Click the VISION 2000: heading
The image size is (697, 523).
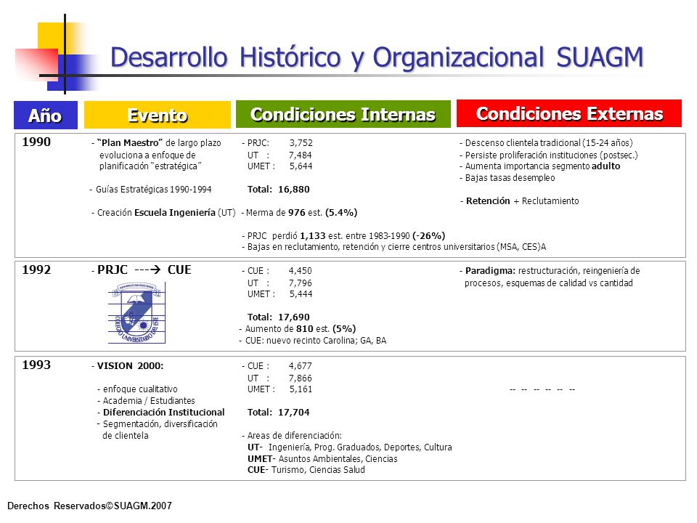128,366
